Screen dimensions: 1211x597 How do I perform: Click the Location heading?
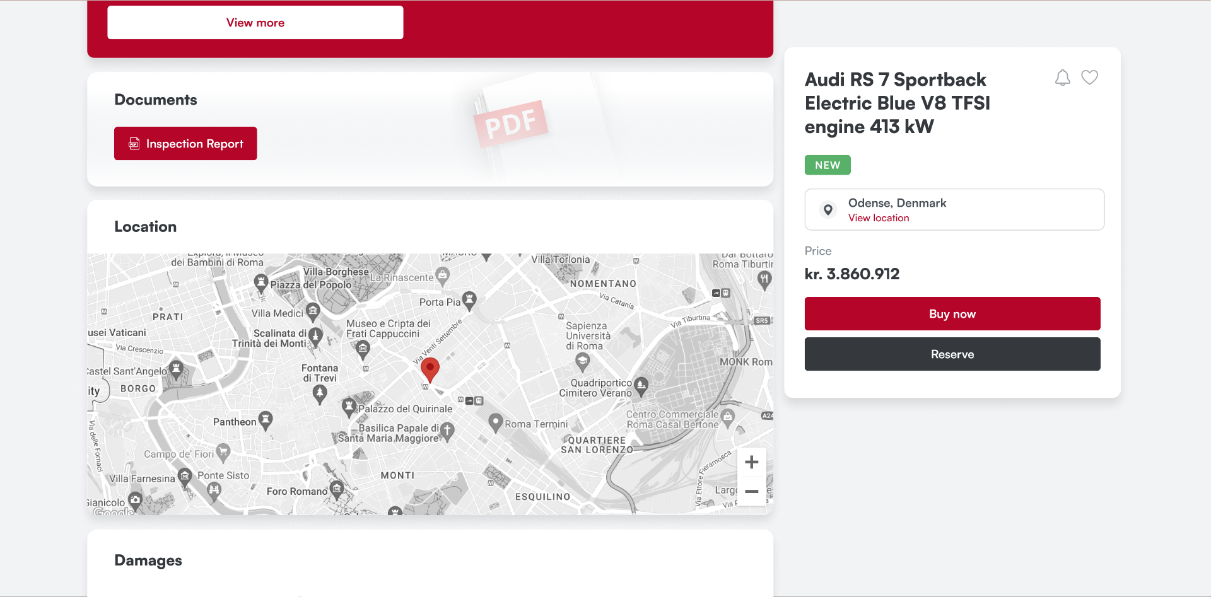[x=146, y=227]
